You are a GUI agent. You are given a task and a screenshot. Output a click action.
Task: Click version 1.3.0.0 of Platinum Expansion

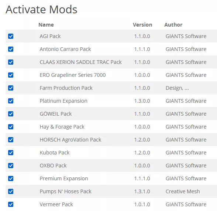click(142, 101)
